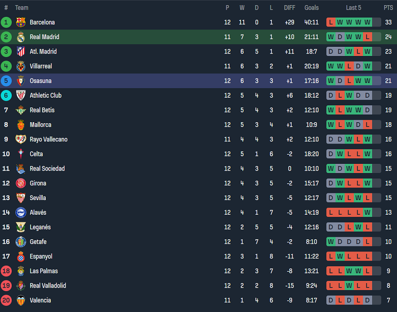Select the Real Sociedad team name
The width and height of the screenshot is (397, 312).
click(x=47, y=168)
